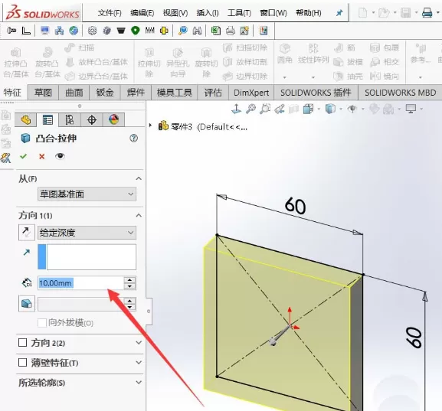This screenshot has height=411, width=442.
Task: Switch to the 草图 tab
Action: [43, 93]
